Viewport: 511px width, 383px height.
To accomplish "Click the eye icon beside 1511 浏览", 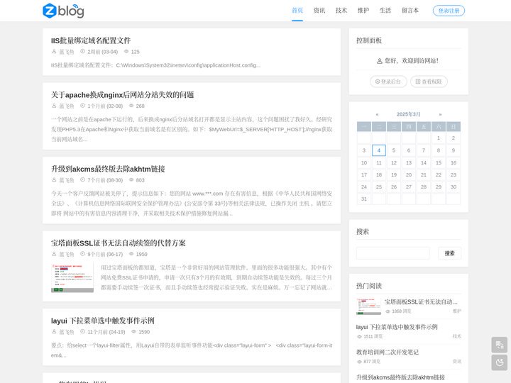I will tap(359, 337).
